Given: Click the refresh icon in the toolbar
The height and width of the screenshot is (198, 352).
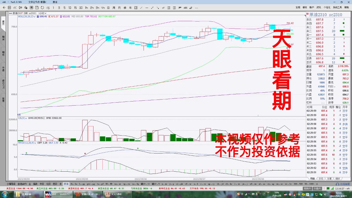Looking at the screenshot, I should point(42,8).
